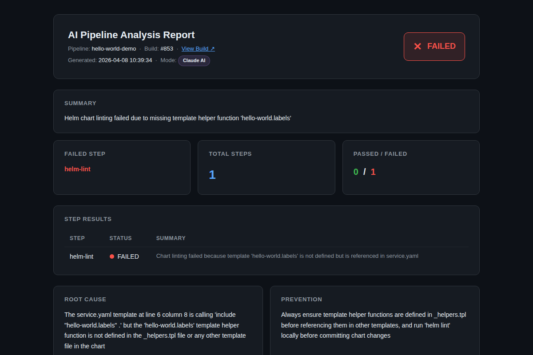This screenshot has height=355, width=533.
Task: Click the red failed count 1
Action: [373, 172]
